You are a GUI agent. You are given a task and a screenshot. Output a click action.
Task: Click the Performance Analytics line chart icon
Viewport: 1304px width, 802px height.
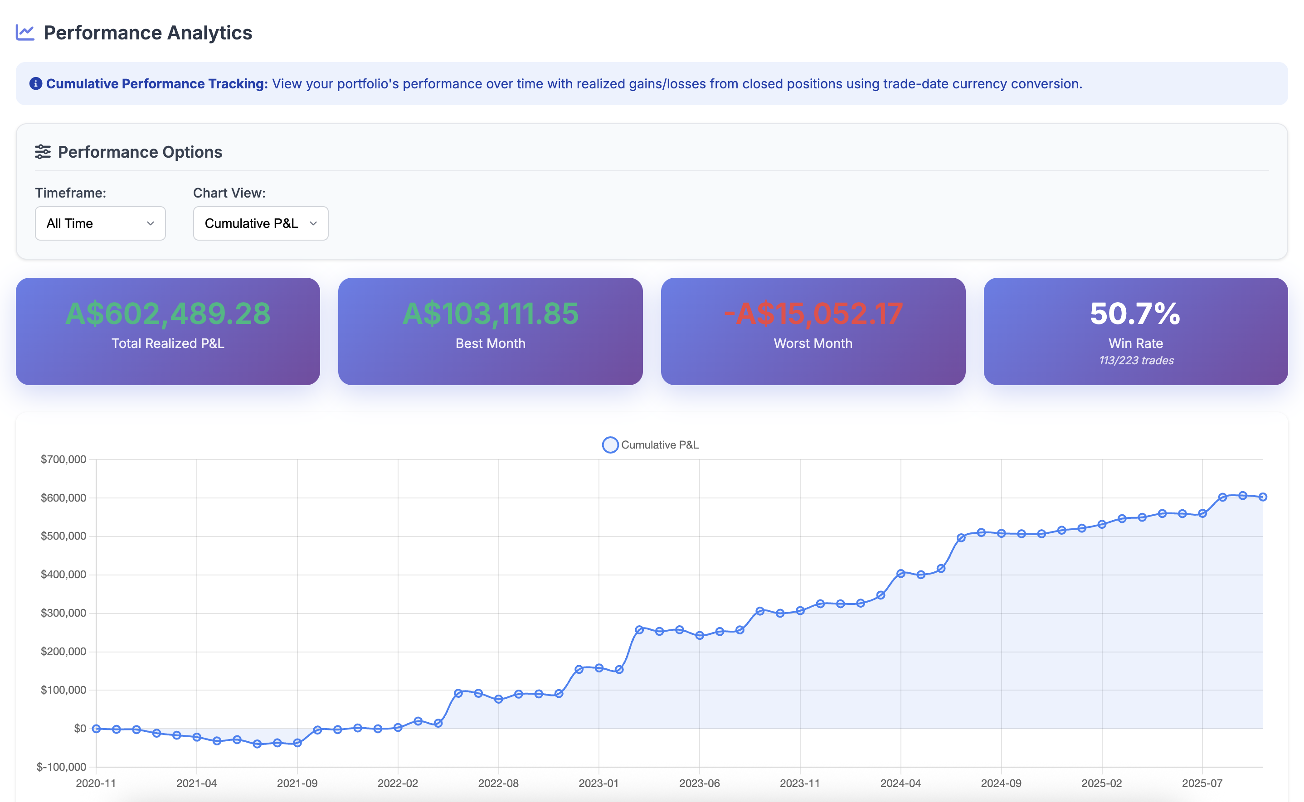(x=25, y=32)
